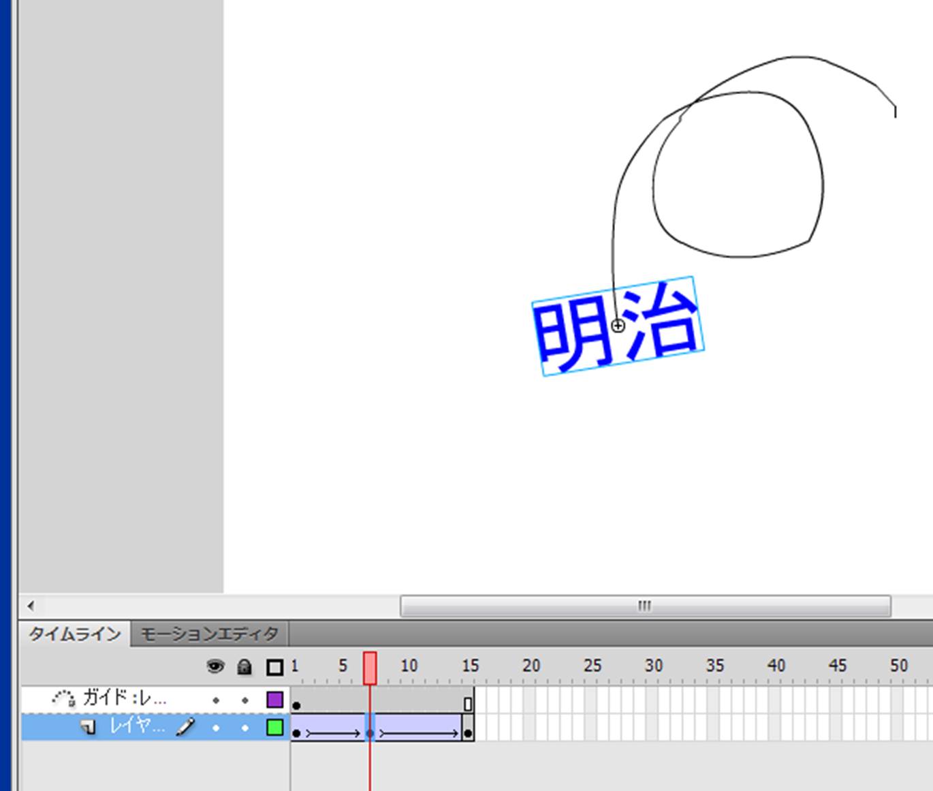The image size is (933, 791).
Task: Toggle lock dot of the レイヤ layer
Action: click(245, 728)
